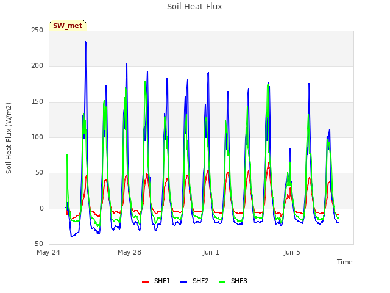Click the 150 y-axis tick label
The height and width of the screenshot is (293, 390).
tap(37, 102)
